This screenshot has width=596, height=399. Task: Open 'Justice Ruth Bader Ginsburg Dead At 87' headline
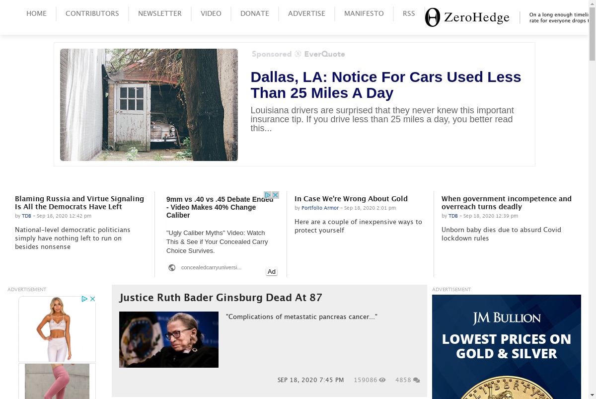click(221, 298)
